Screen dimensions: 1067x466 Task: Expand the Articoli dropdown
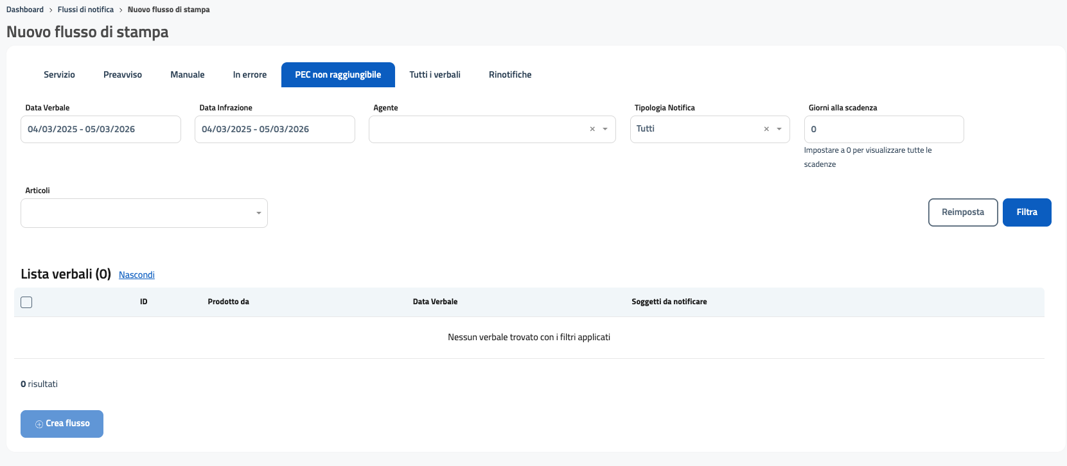tap(258, 213)
